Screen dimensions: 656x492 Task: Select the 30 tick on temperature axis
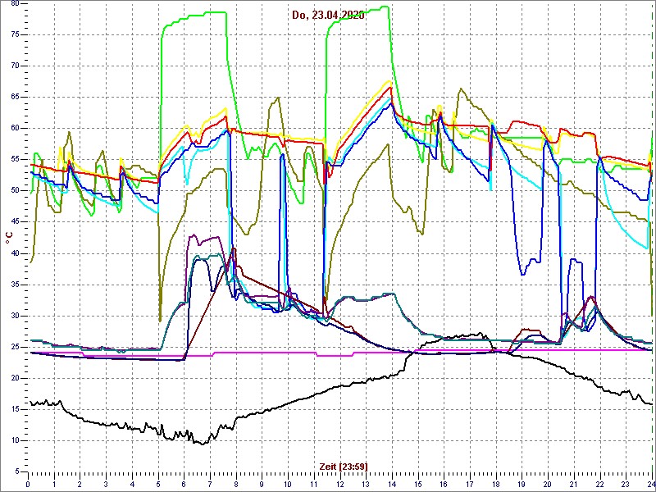[x=15, y=316]
